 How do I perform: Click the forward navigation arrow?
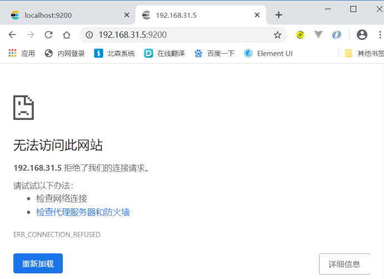(31, 35)
